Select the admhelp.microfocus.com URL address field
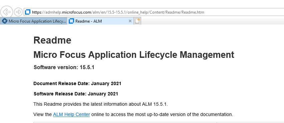Image resolution: width=284 pixels, height=123 pixels. [154, 12]
